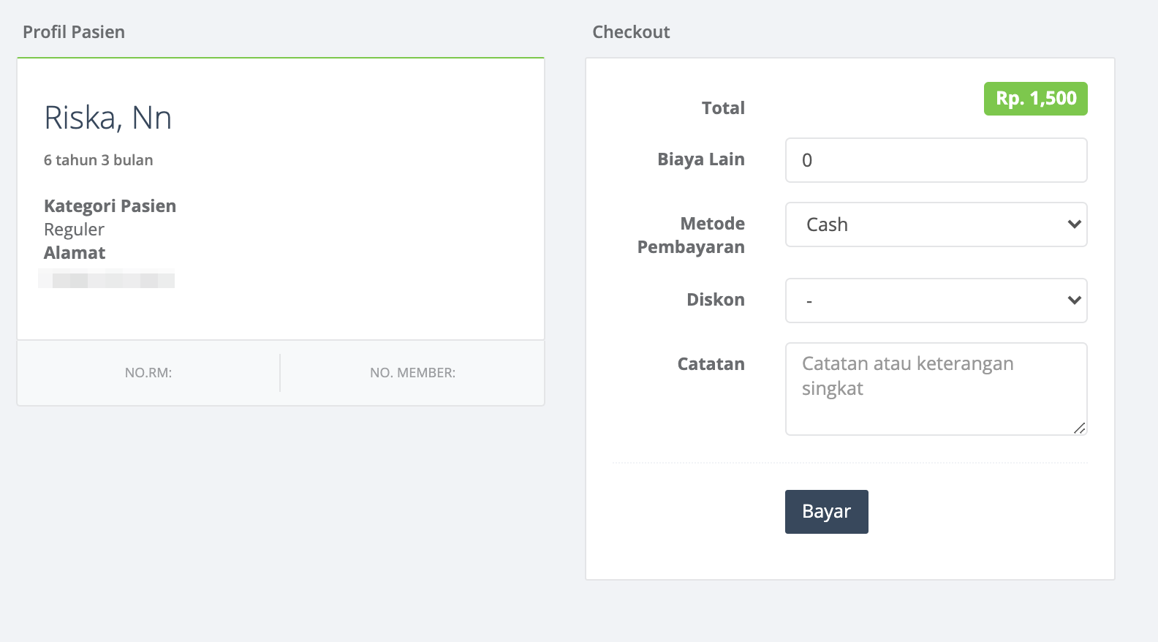
Task: Click the Profil Pasien heading
Action: coord(74,32)
